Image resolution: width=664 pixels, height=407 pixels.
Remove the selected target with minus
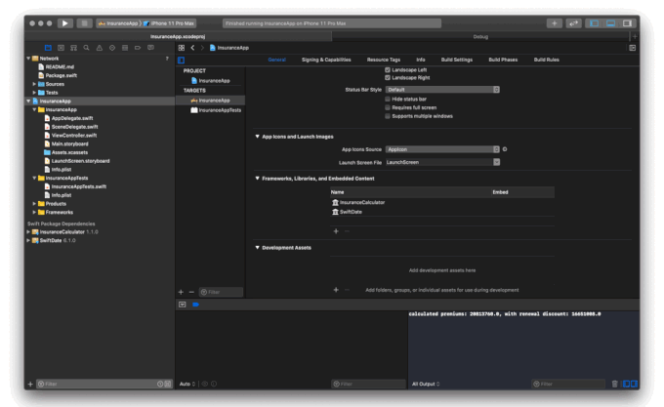point(191,292)
